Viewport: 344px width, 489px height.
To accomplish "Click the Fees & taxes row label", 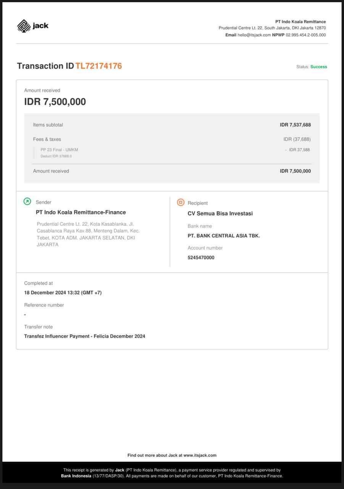I will [47, 139].
